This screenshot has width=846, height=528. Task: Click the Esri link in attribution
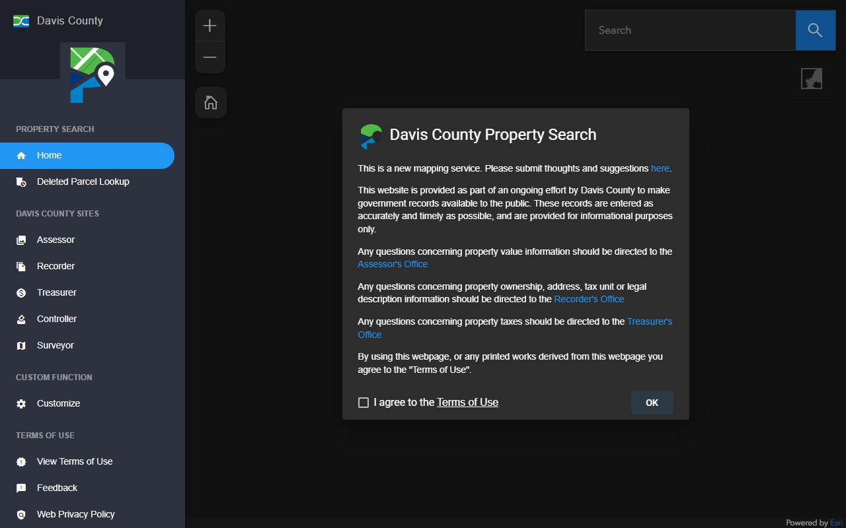tap(836, 523)
